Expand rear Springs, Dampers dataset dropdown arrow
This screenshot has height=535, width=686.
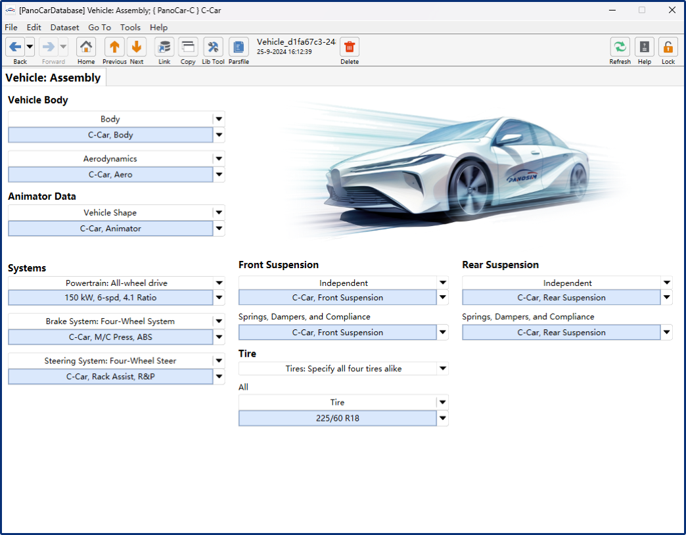pyautogui.click(x=667, y=333)
